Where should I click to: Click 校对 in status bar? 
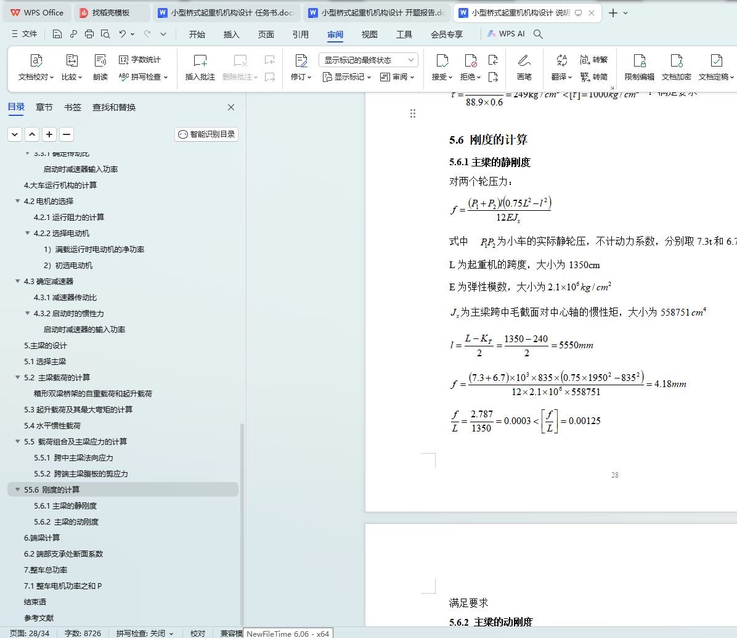(x=197, y=633)
